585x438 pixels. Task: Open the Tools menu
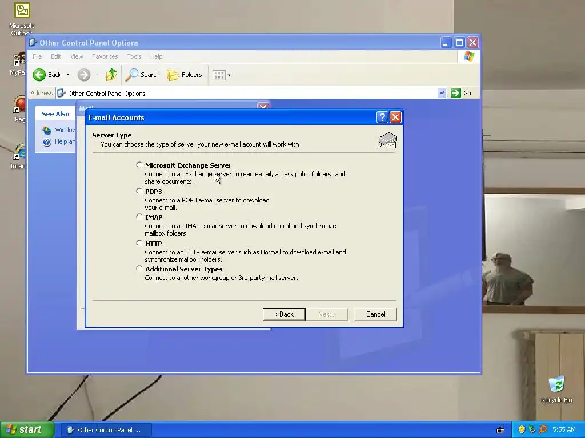click(134, 56)
